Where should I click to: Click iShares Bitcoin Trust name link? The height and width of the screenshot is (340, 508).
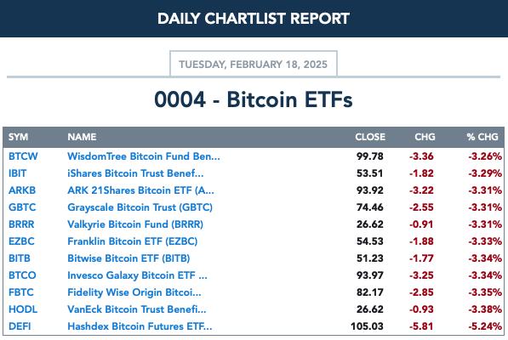[135, 173]
